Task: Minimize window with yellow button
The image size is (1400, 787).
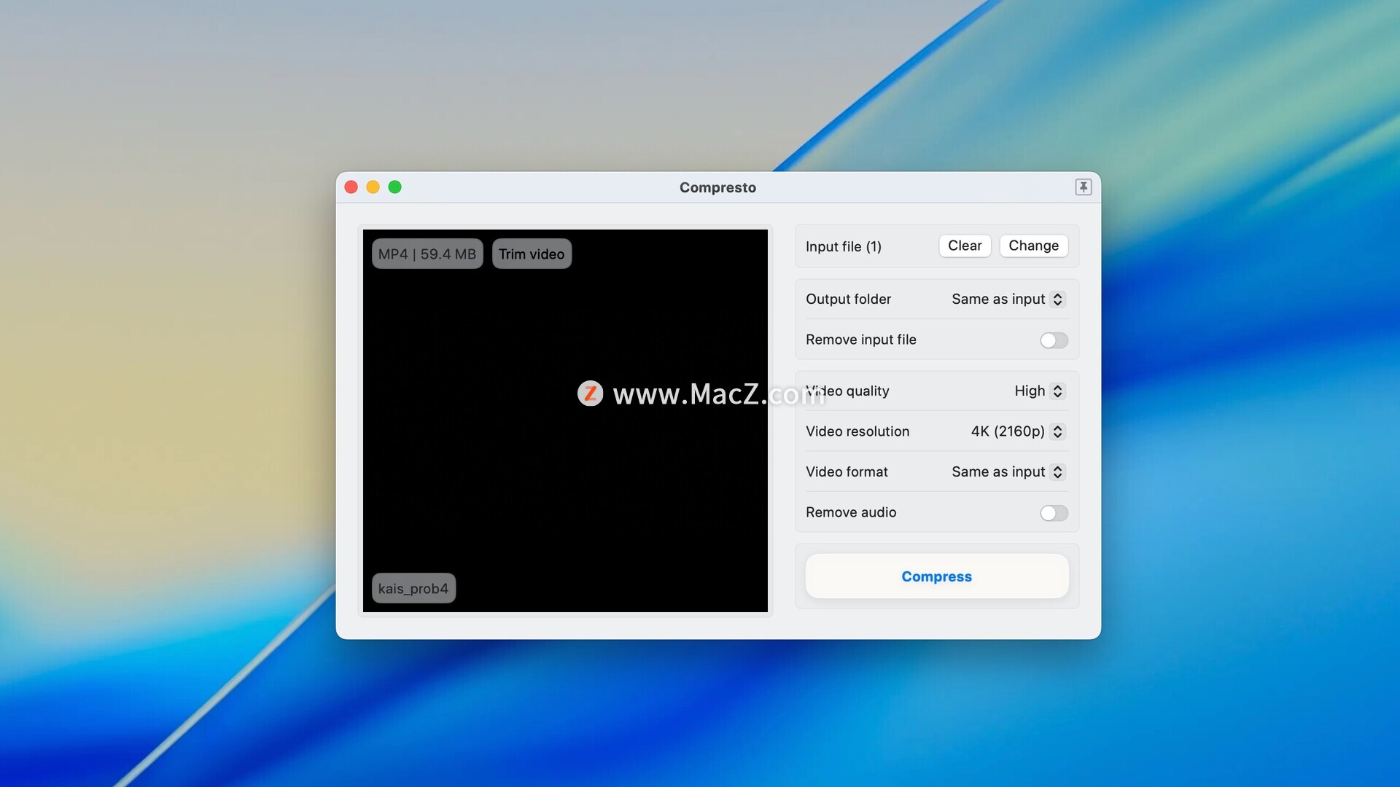Action: point(373,187)
